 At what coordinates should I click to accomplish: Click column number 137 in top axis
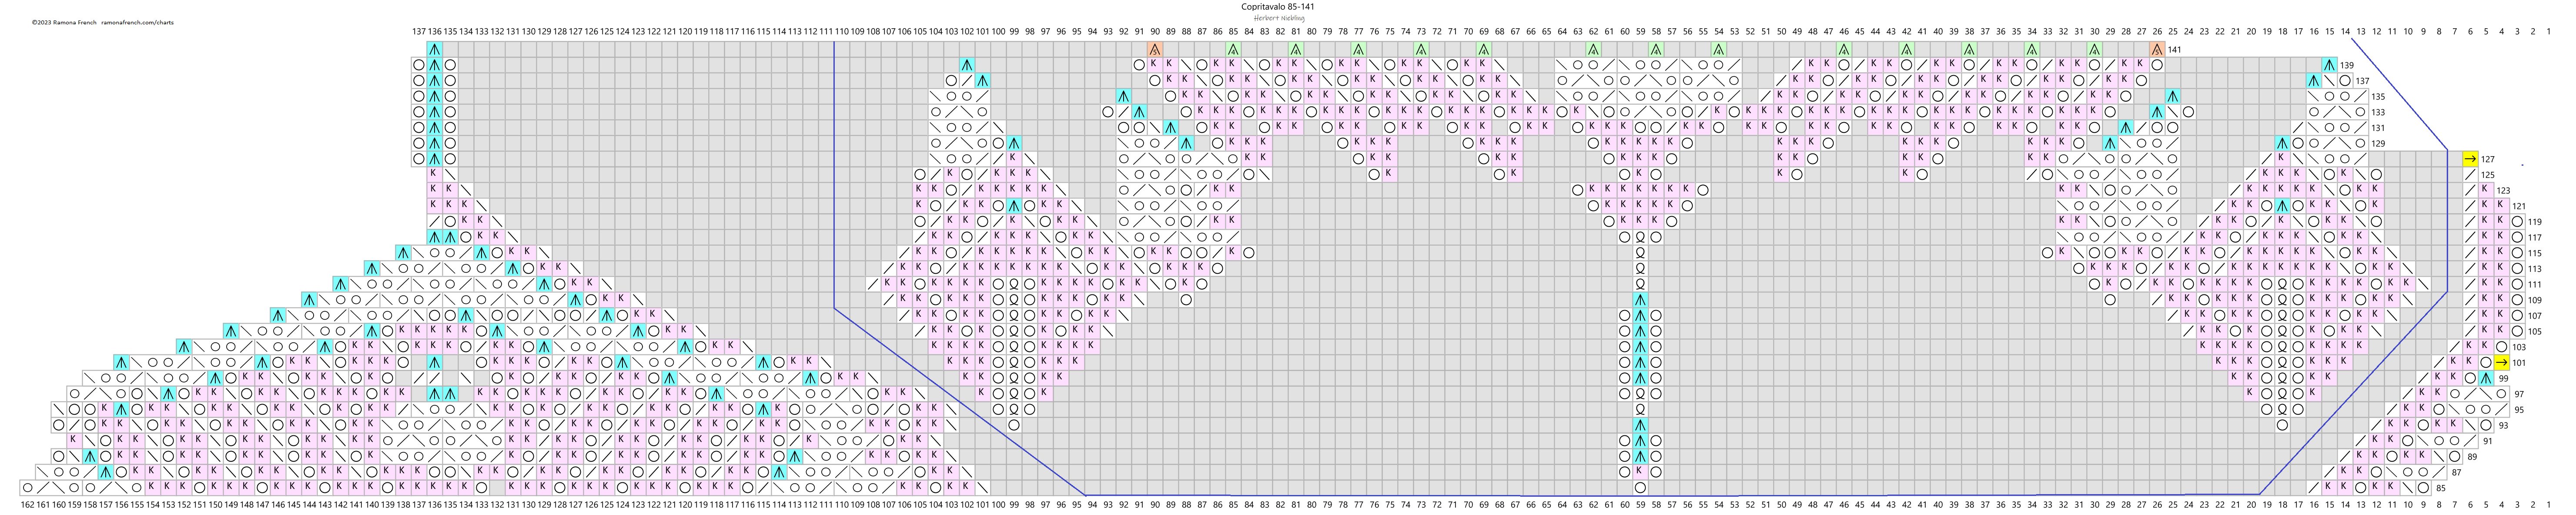pyautogui.click(x=418, y=32)
